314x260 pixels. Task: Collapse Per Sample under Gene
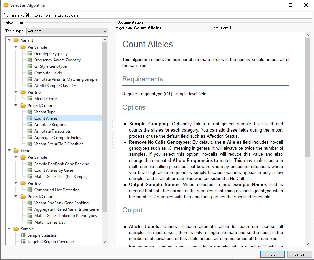[16, 157]
